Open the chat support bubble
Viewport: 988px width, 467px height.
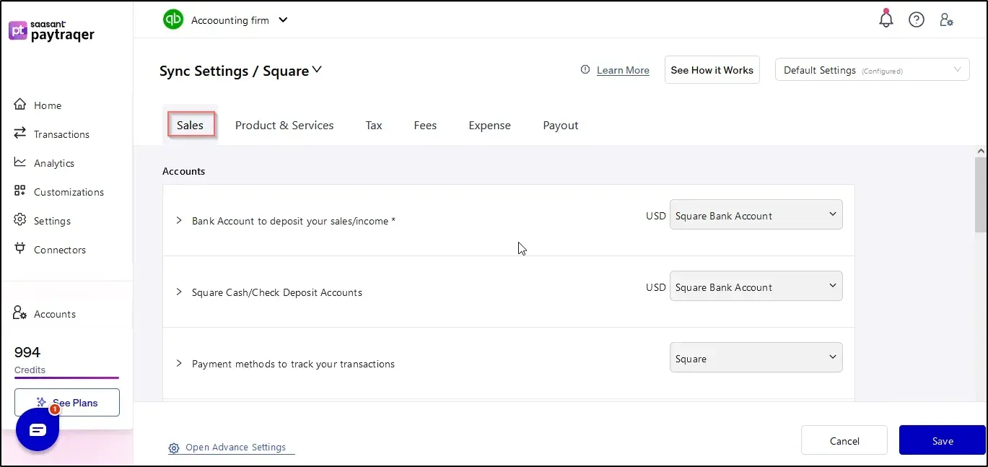(x=38, y=429)
